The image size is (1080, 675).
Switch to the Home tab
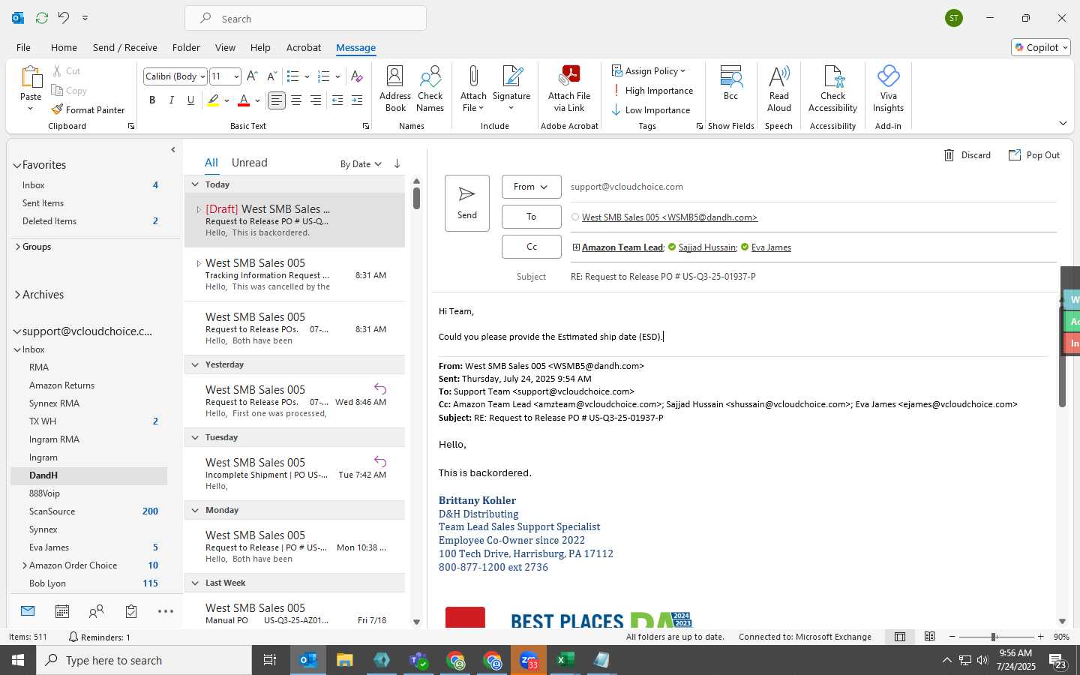pyautogui.click(x=64, y=47)
